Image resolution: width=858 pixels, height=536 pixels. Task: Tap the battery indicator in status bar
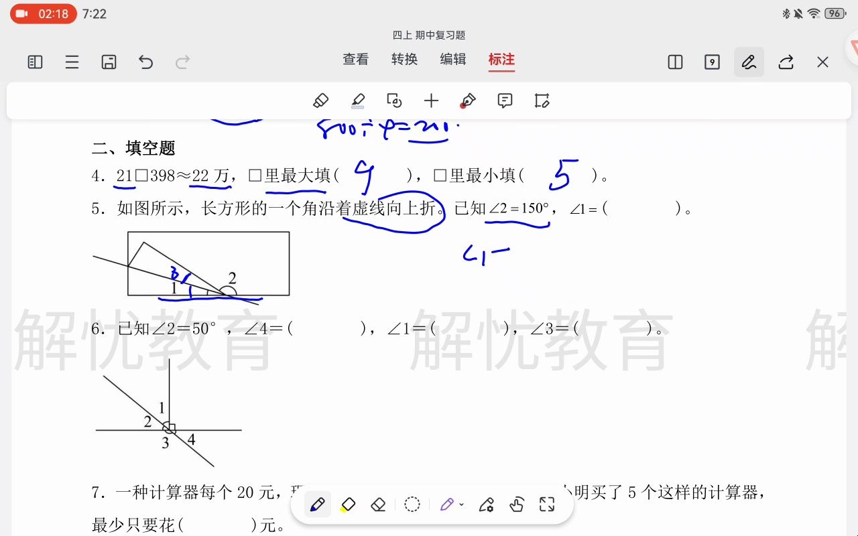click(x=835, y=13)
